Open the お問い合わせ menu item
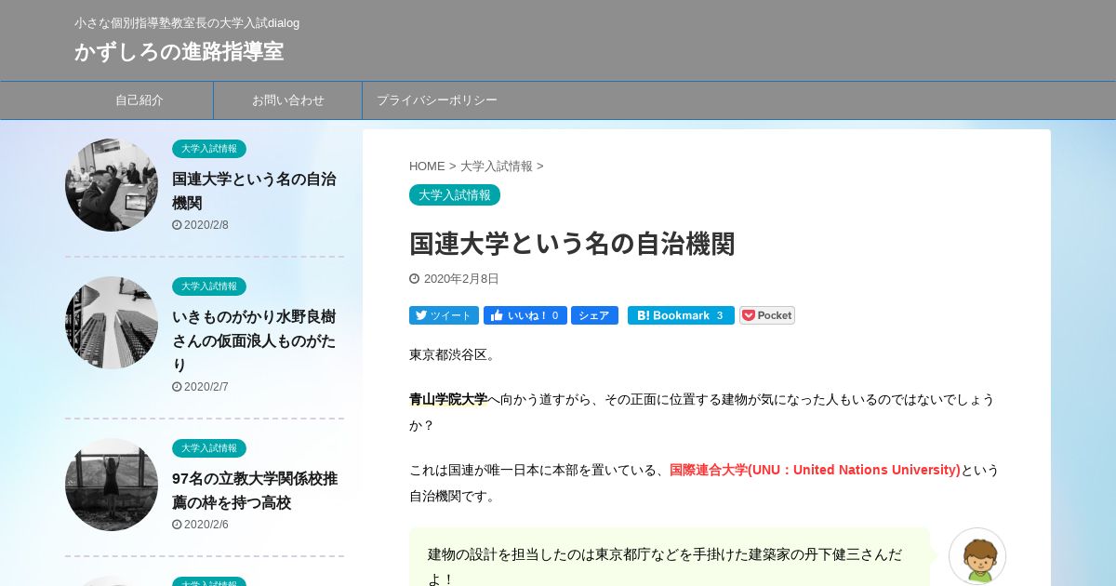The image size is (1116, 586). (288, 100)
